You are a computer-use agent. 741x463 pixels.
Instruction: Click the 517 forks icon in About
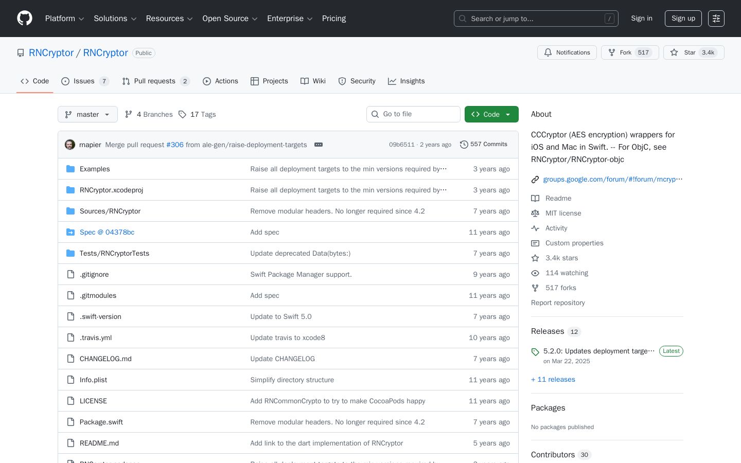535,288
